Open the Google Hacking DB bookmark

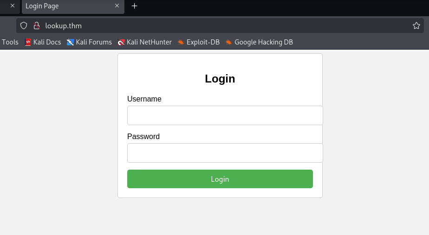click(x=259, y=42)
